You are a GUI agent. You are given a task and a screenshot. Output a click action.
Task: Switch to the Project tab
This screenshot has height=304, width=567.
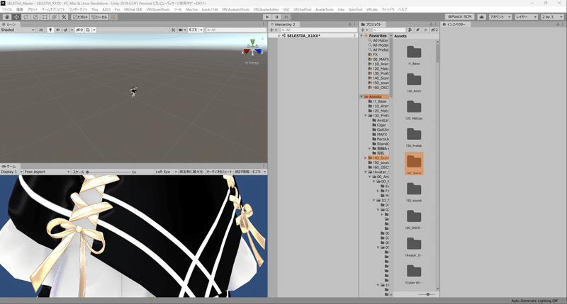pos(371,24)
